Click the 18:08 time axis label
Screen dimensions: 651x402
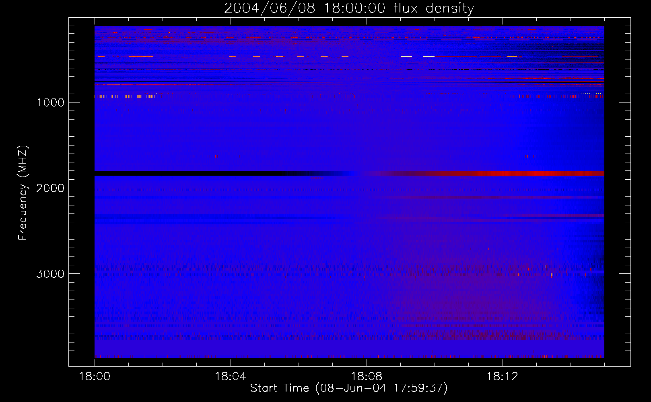tap(366, 377)
